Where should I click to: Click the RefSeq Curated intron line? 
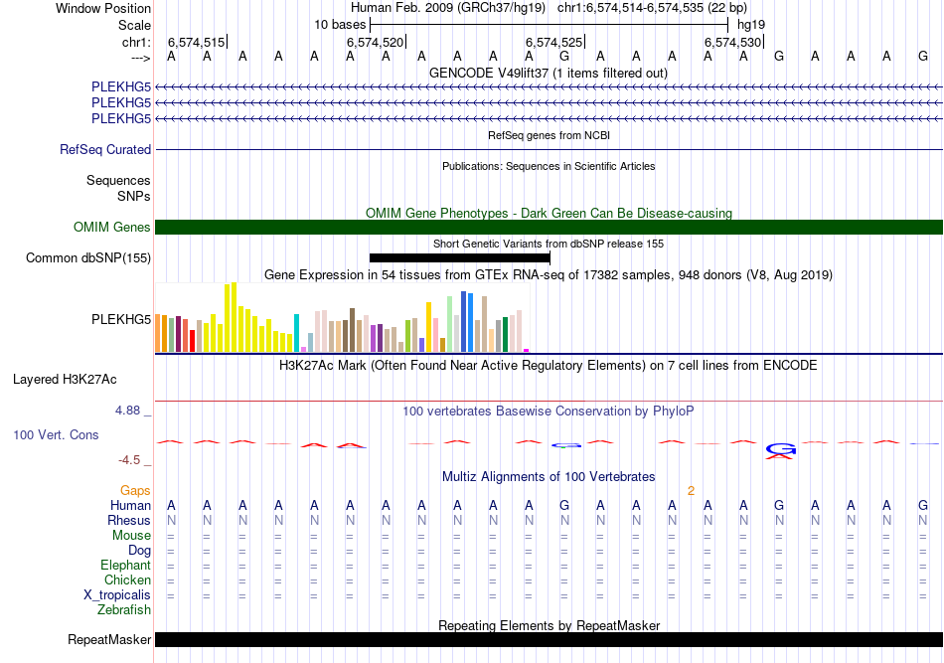point(550,149)
